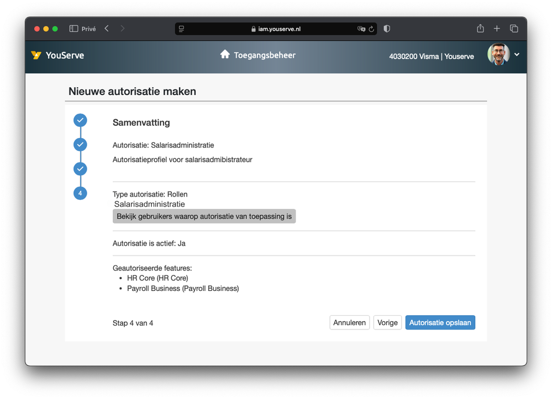Go to the Toegangsbeheer home icon
Viewport: 552px width, 399px height.
(x=225, y=55)
